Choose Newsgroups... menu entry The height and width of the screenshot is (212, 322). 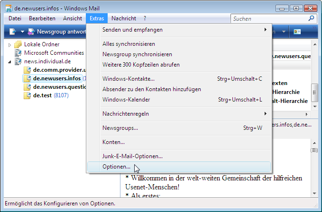(179, 128)
